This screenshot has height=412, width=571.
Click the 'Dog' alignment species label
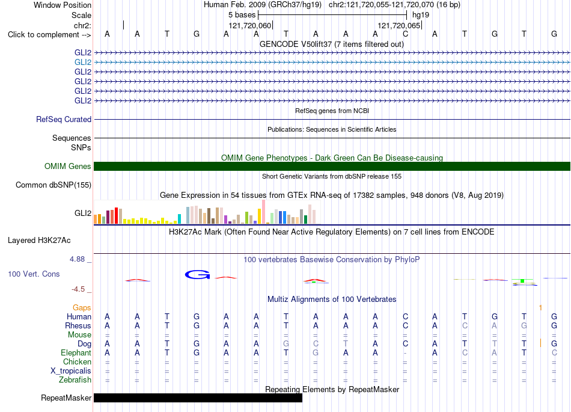point(84,344)
